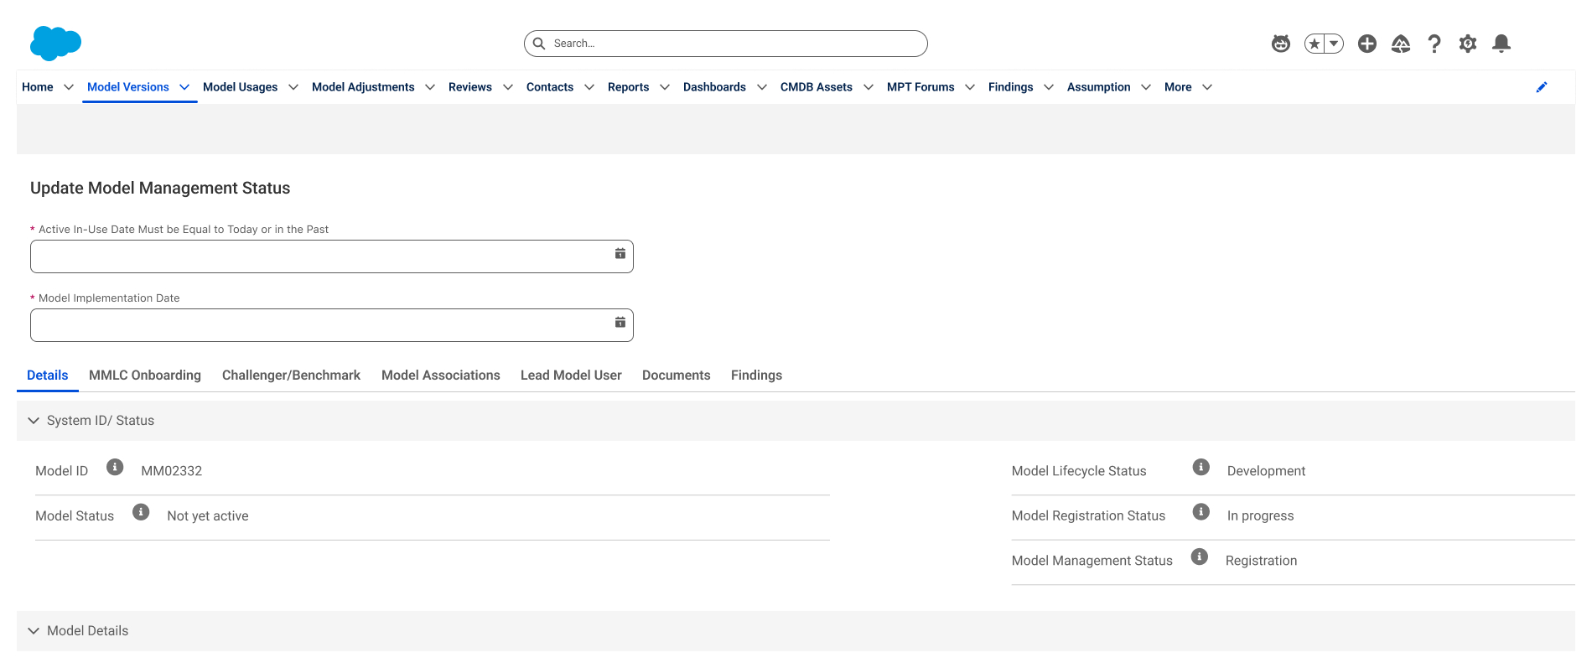Switch to the Findings record tab

756,375
